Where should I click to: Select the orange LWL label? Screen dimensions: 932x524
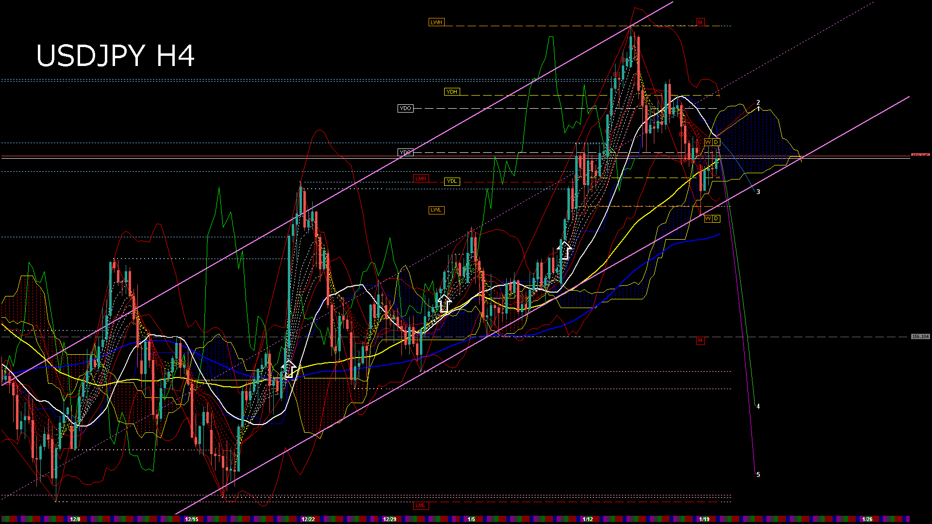[x=436, y=210]
